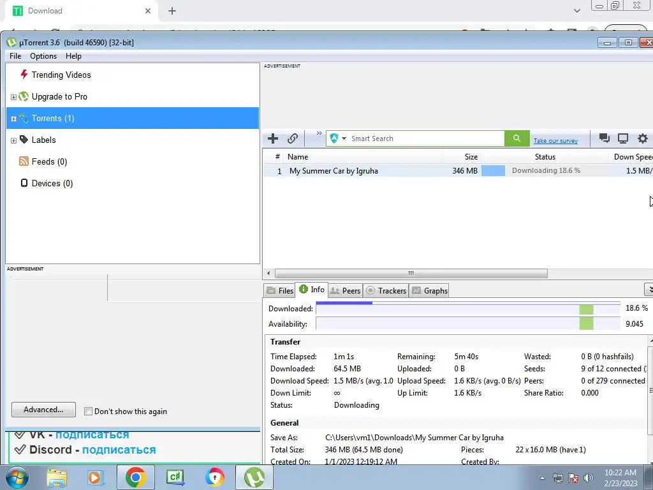Open the Windows Start button
Image resolution: width=653 pixels, height=490 pixels.
(x=17, y=477)
